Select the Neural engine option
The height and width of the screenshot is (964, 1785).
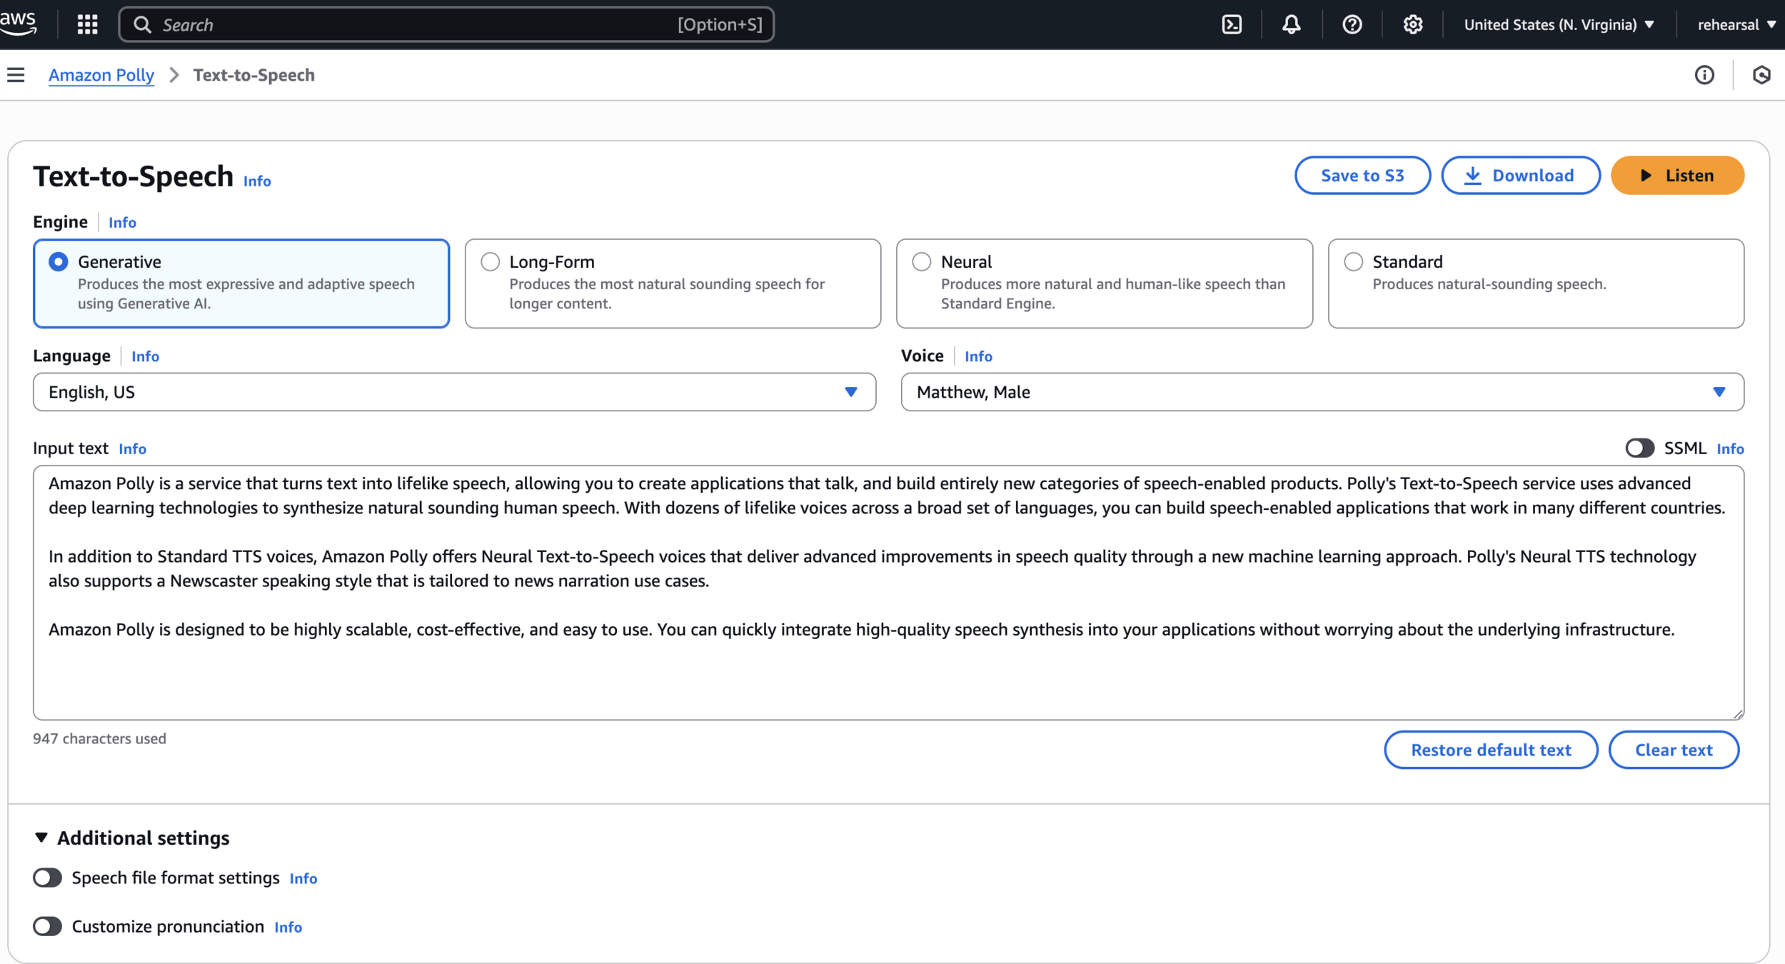[x=922, y=262]
